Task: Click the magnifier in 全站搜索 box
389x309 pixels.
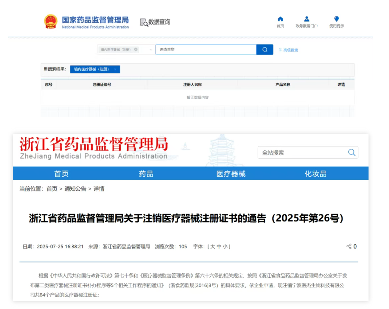Action: 351,153
